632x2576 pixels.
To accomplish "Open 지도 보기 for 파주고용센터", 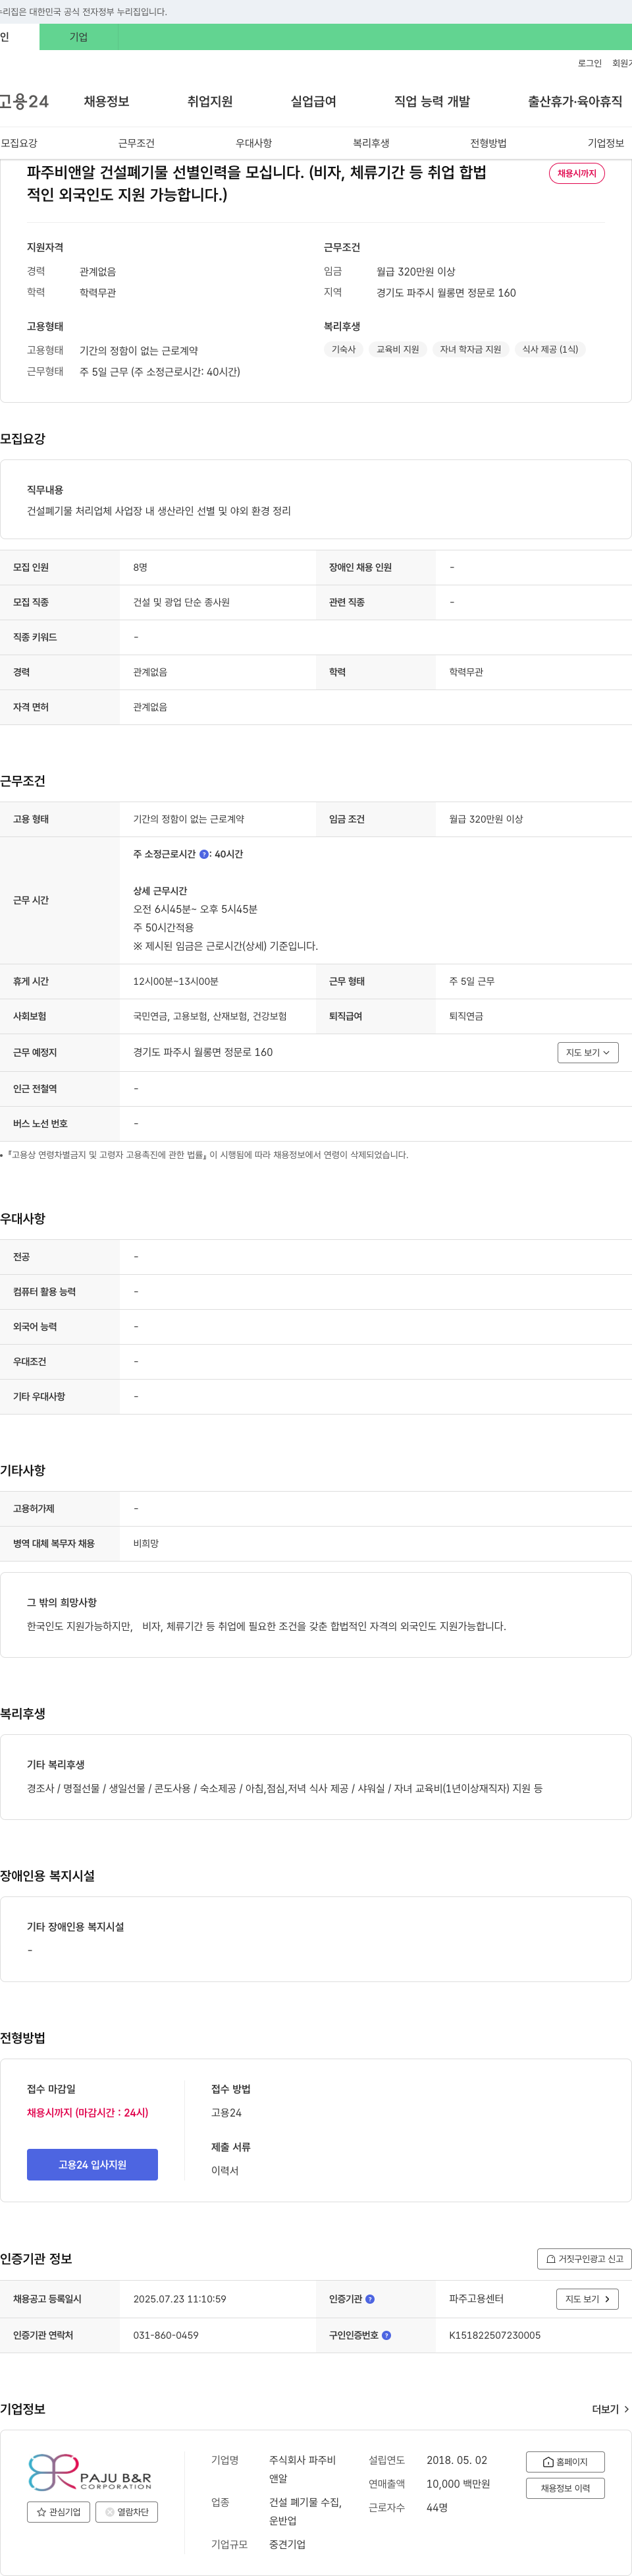I will coord(587,2299).
